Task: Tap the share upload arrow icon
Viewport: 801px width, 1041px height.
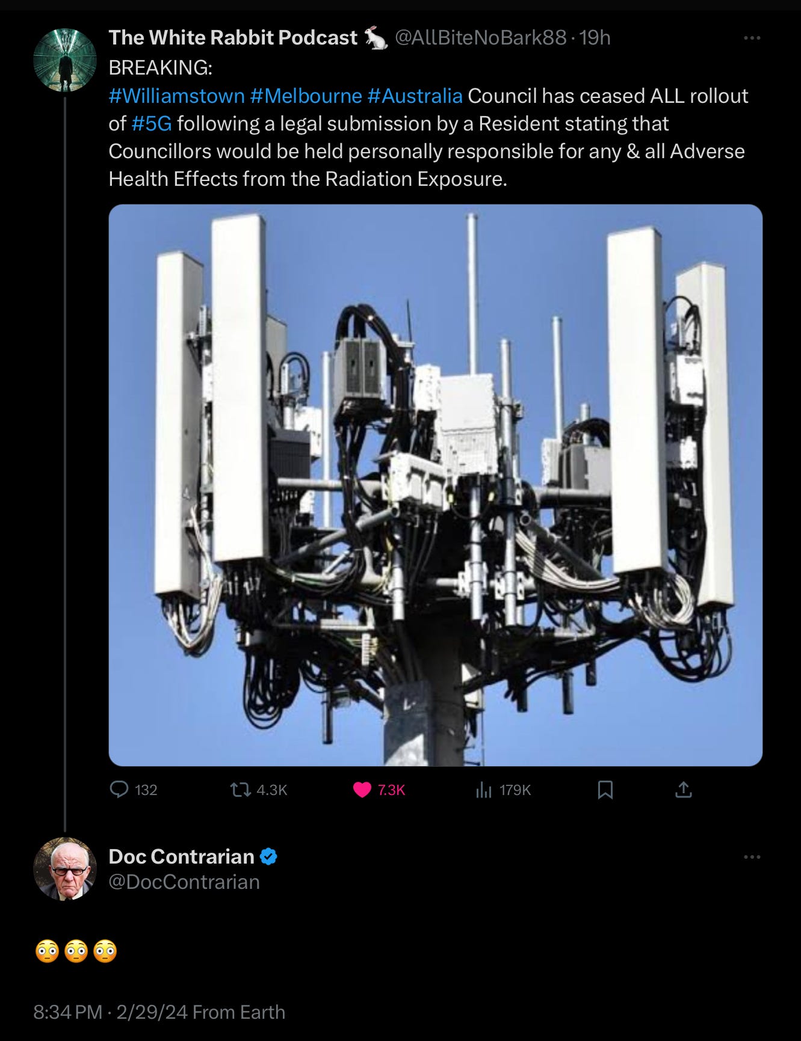Action: point(683,789)
